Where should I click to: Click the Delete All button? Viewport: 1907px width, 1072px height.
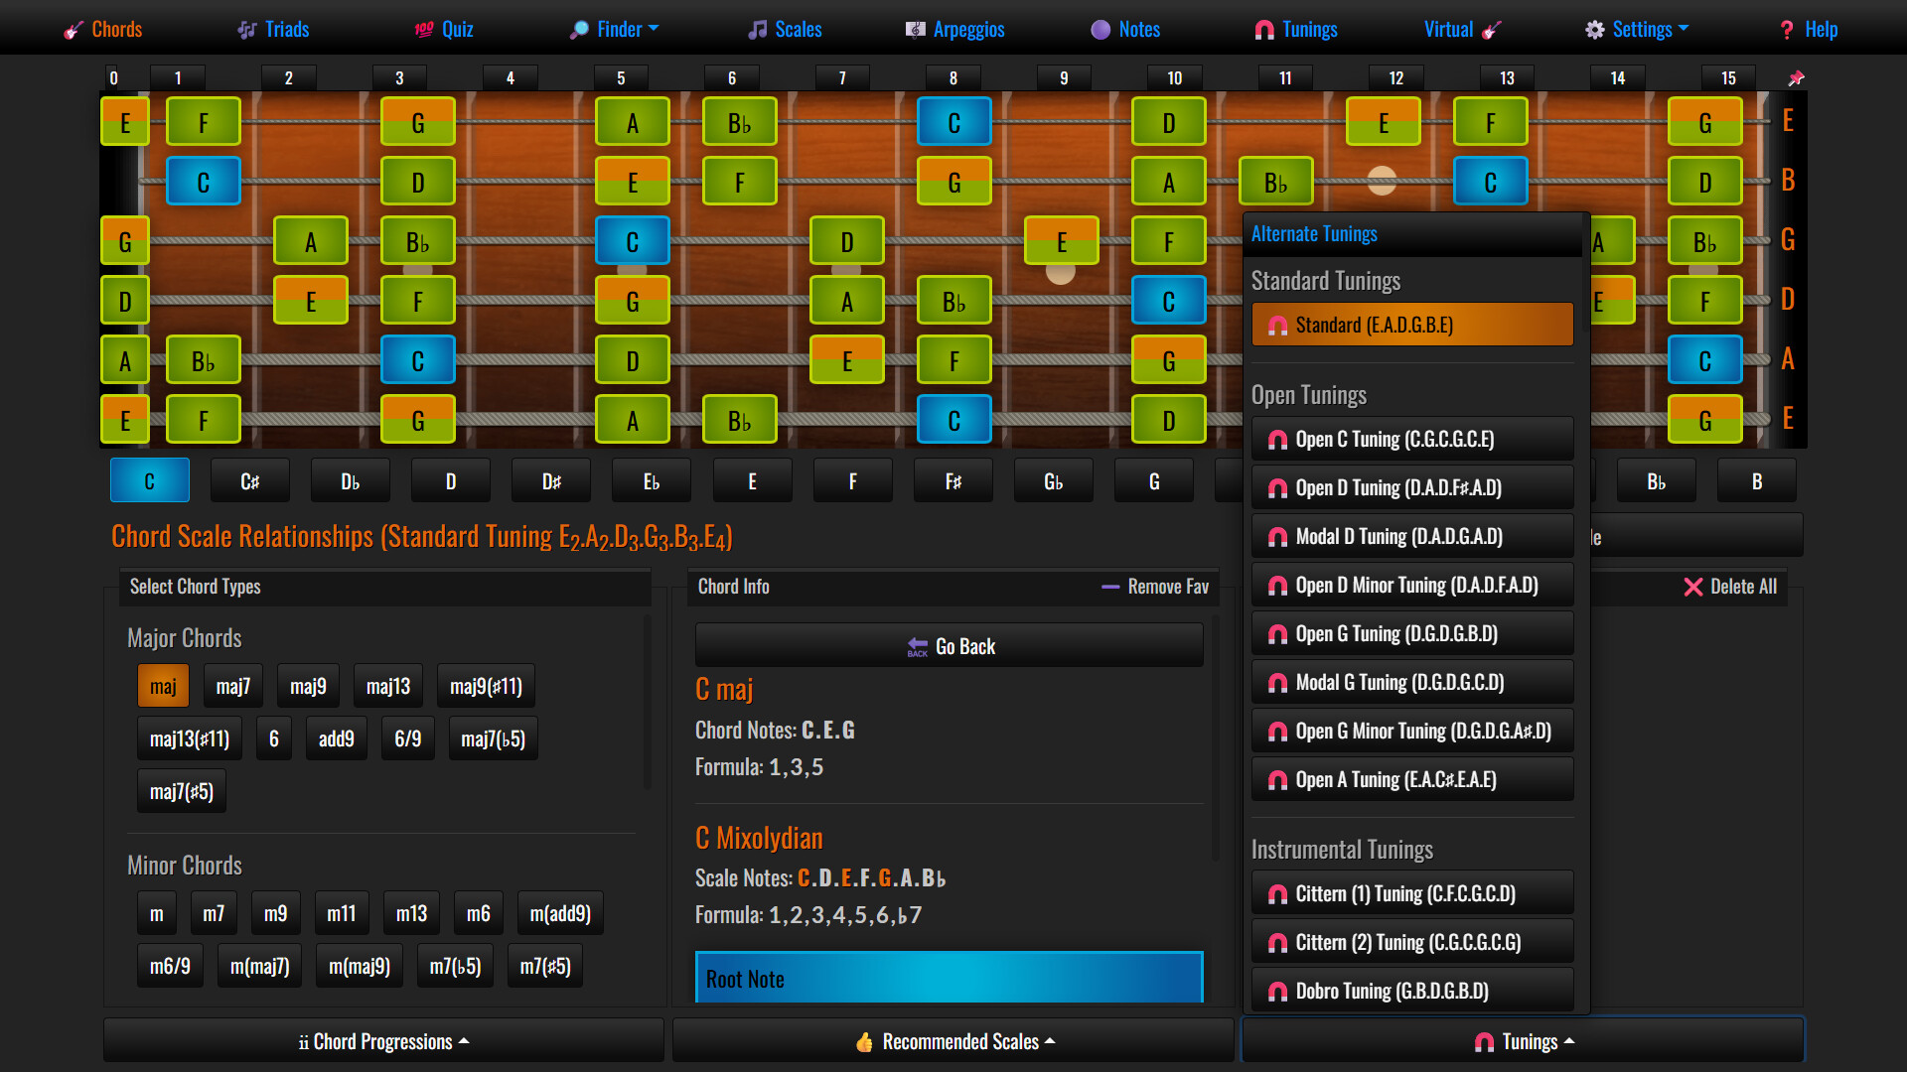pos(1730,586)
